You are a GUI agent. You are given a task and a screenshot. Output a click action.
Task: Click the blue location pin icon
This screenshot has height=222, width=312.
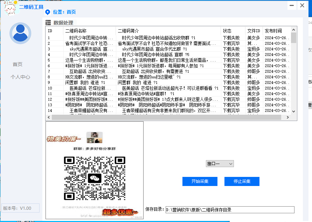48,12
